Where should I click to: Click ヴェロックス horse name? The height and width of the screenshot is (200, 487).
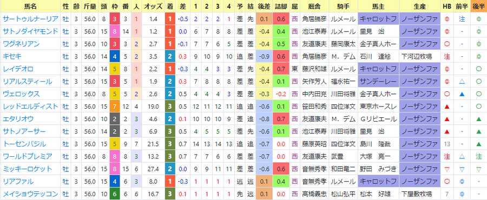21,94
